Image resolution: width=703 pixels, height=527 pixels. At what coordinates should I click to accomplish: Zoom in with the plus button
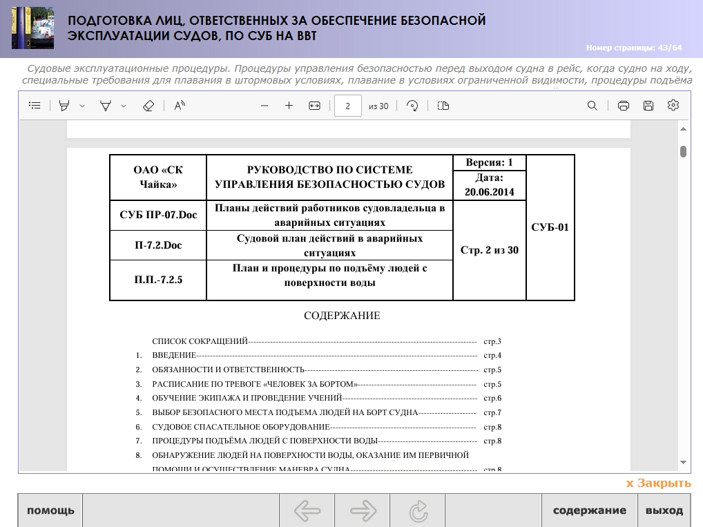[289, 106]
